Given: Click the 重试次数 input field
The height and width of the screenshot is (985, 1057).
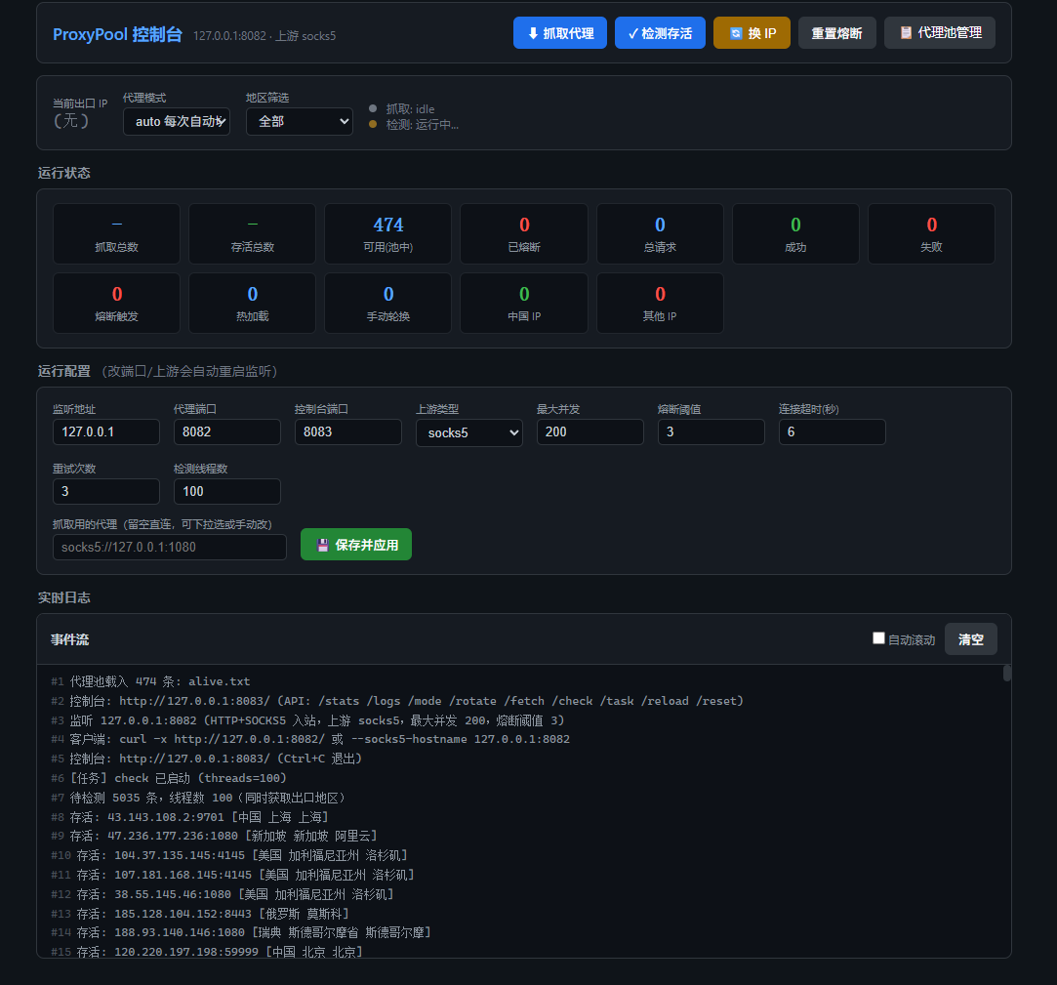Looking at the screenshot, I should tap(106, 491).
